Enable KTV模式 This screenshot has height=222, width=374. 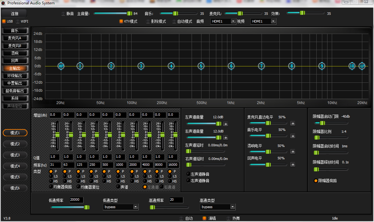[121, 21]
